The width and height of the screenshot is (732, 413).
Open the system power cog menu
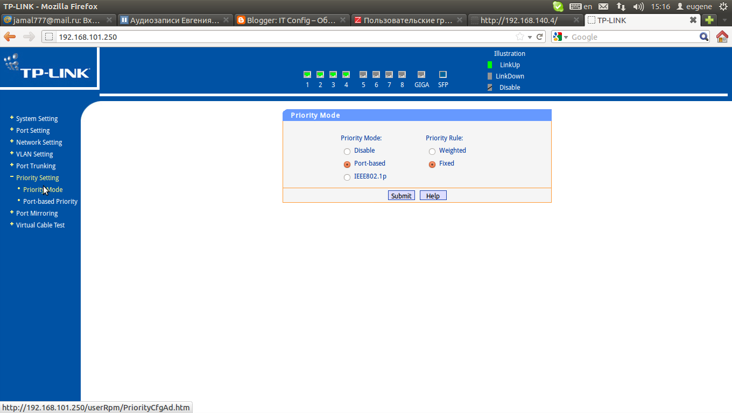(723, 6)
